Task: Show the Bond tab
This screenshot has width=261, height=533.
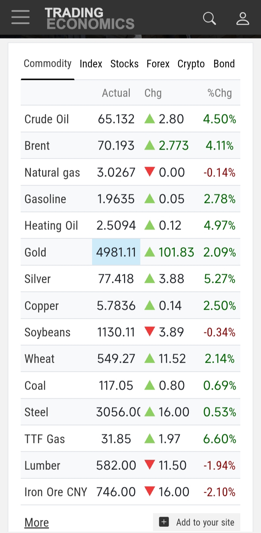Action: click(224, 64)
